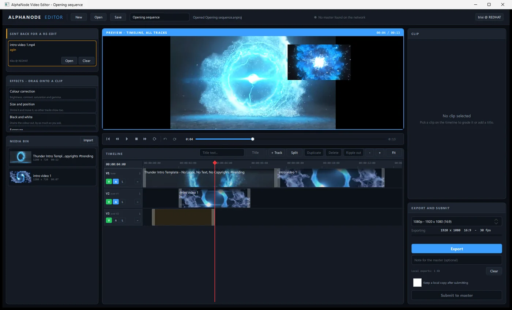Screen dimensions: 512x310
Task: Fit the timeline with Fit button
Action: pyautogui.click(x=394, y=153)
